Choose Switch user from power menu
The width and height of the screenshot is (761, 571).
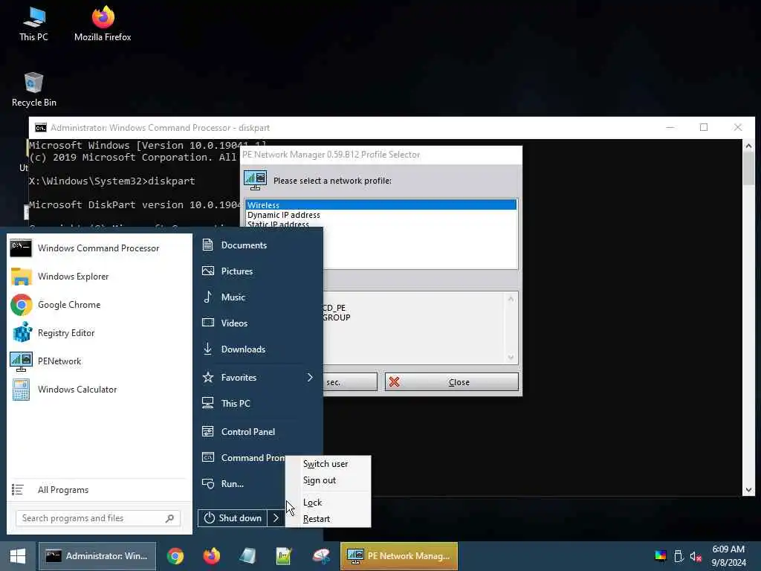326,464
